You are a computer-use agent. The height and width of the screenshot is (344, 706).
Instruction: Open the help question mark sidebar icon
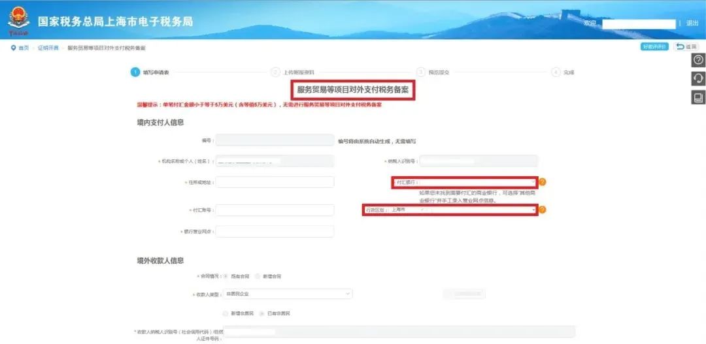tap(698, 60)
